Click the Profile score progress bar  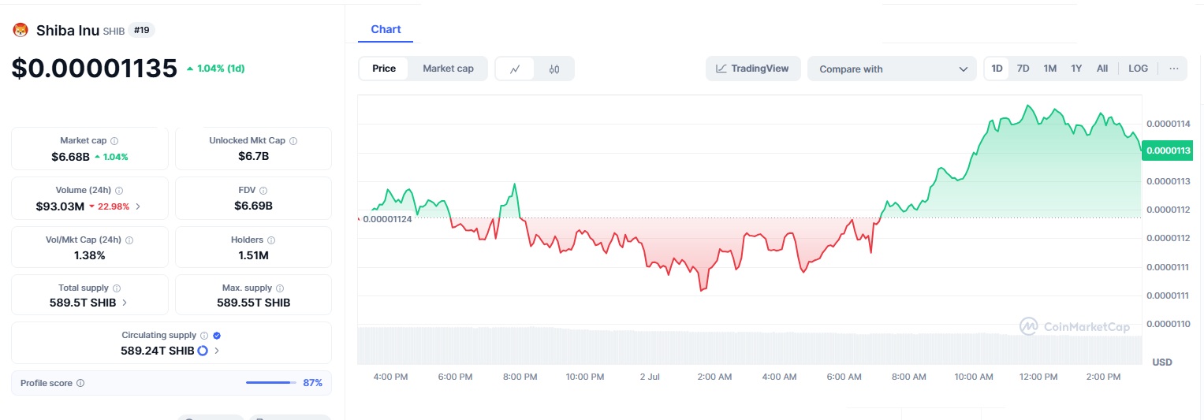[269, 383]
